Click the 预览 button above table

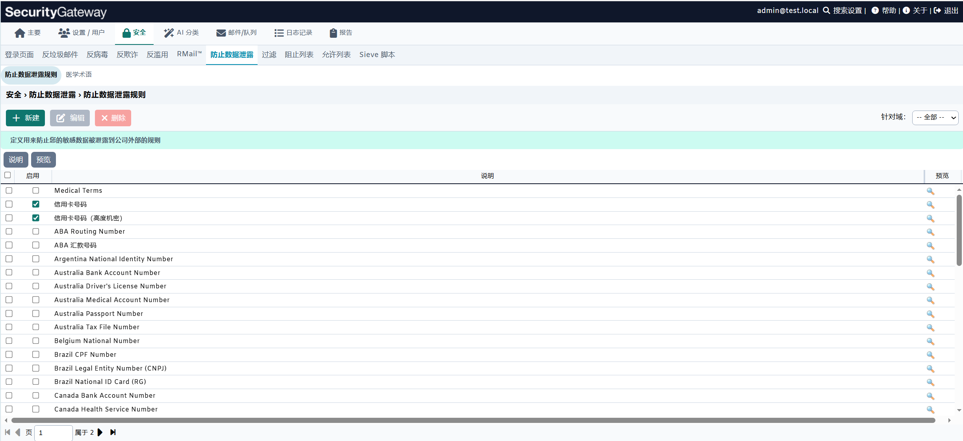pos(43,160)
